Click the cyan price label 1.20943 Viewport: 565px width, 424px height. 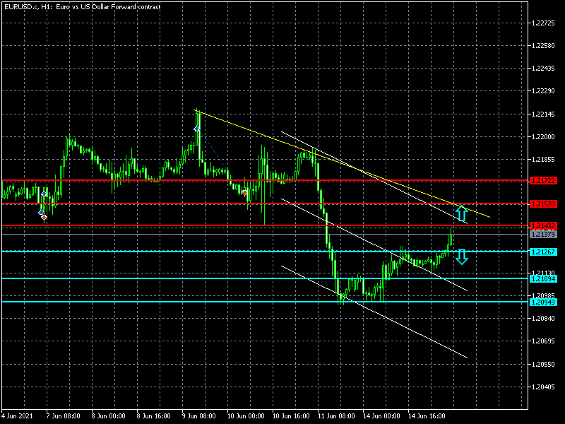coord(543,302)
